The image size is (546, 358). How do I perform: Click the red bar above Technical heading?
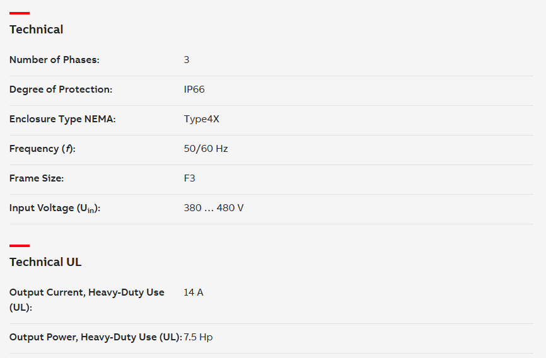click(20, 13)
